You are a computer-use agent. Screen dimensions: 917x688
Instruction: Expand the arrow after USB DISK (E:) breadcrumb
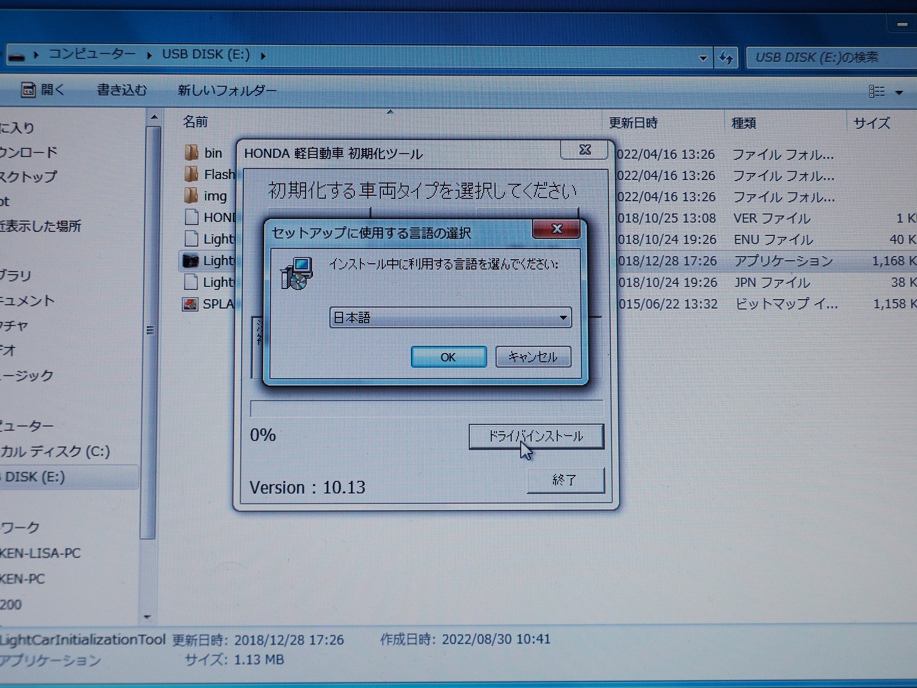(263, 55)
